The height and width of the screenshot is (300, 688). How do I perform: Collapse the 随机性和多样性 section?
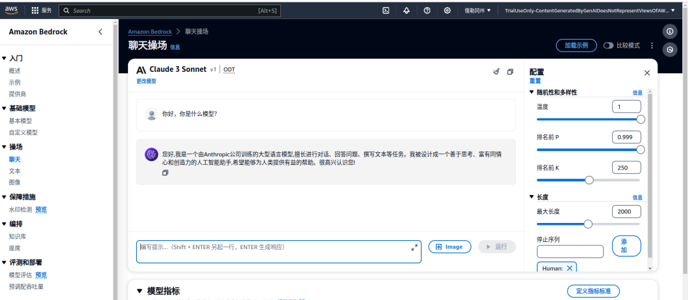click(x=533, y=92)
